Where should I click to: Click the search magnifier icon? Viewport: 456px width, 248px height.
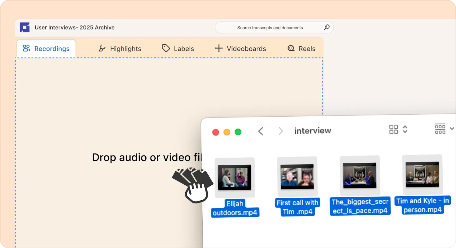[327, 27]
